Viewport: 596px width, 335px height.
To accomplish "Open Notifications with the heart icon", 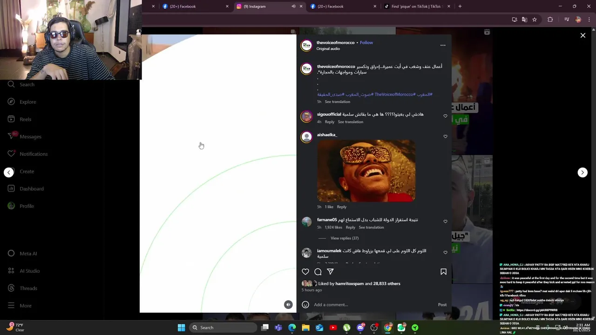I will pos(27,154).
